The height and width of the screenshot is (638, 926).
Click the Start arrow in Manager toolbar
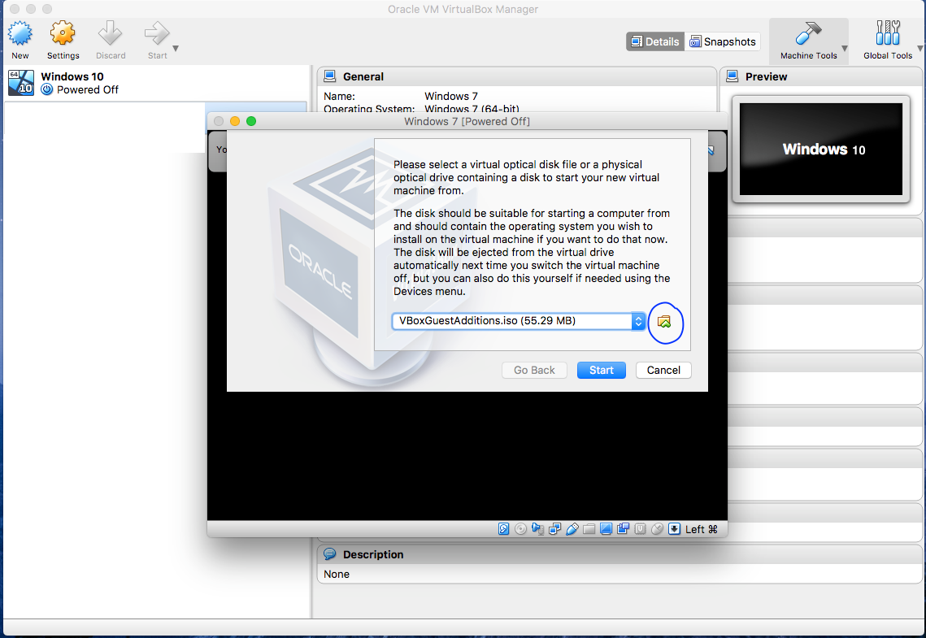coord(156,33)
